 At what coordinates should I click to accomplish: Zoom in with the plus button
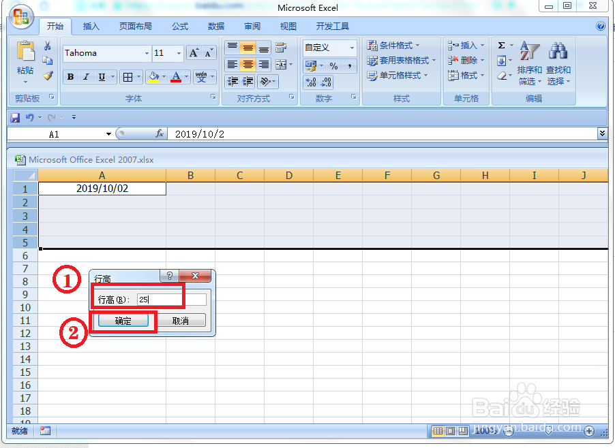(x=588, y=431)
